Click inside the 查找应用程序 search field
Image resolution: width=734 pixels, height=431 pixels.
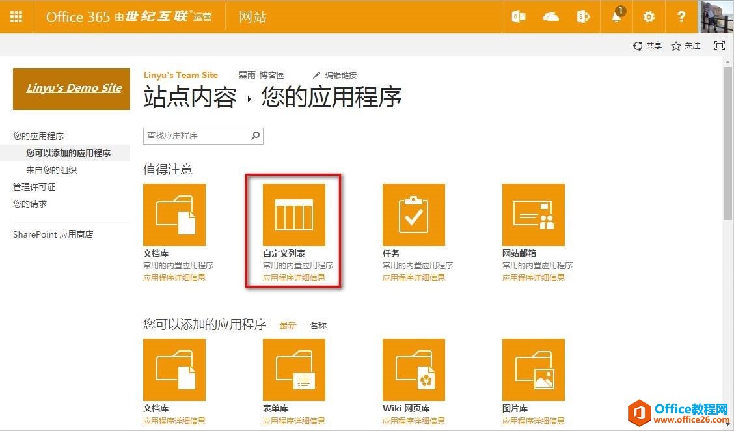click(195, 135)
